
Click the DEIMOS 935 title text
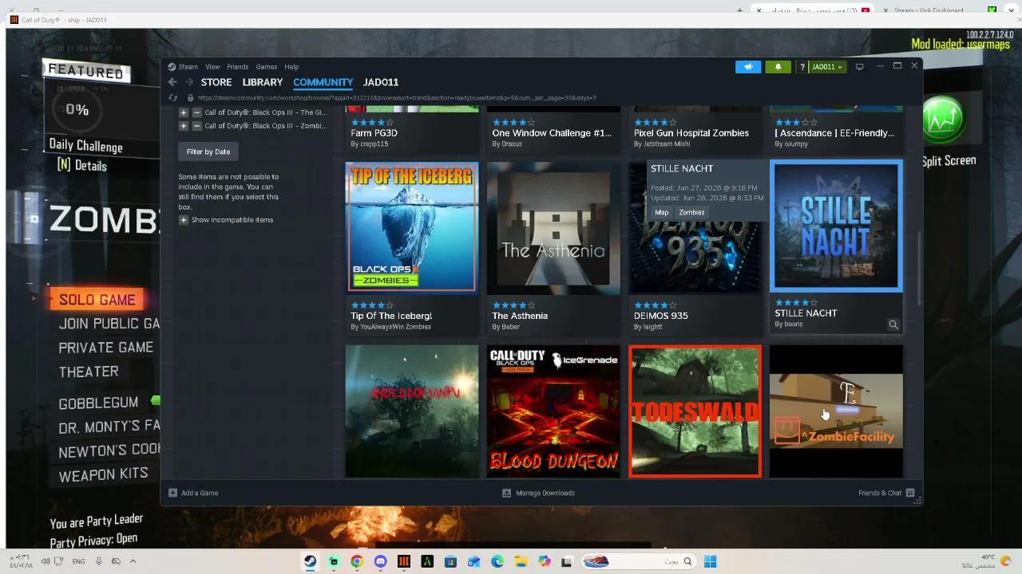[661, 316]
